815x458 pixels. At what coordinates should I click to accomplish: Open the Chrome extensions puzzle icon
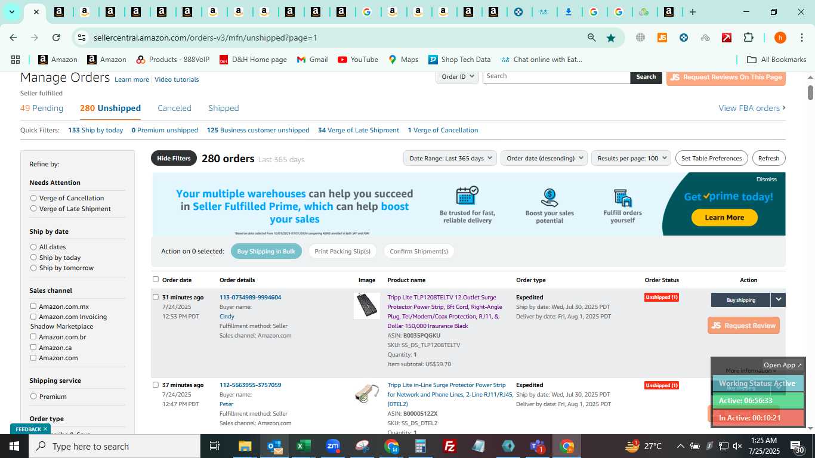coord(748,38)
